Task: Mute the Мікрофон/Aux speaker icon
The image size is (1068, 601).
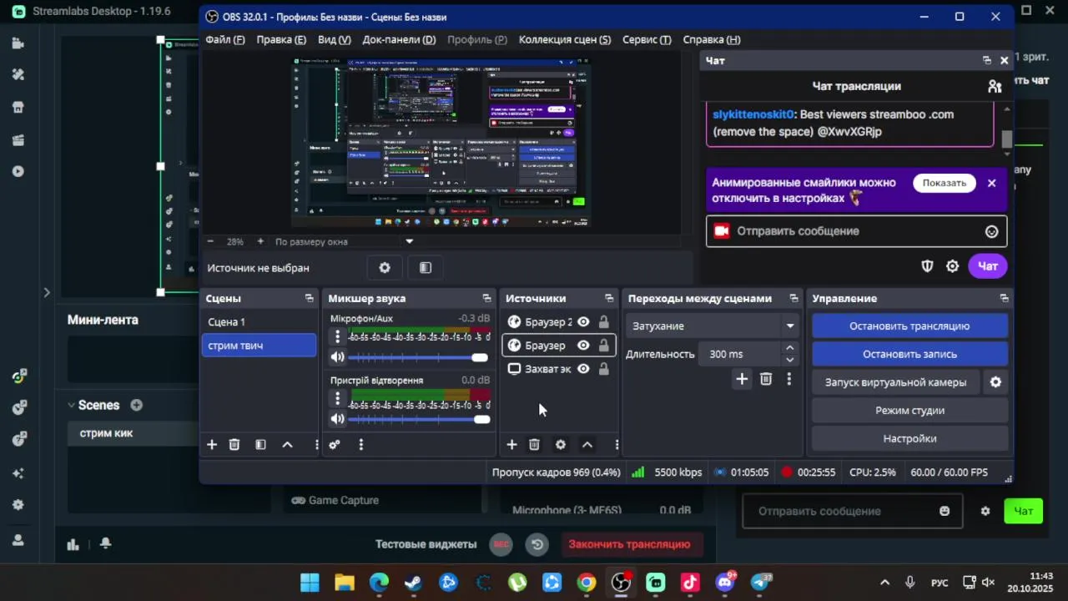Action: tap(337, 357)
